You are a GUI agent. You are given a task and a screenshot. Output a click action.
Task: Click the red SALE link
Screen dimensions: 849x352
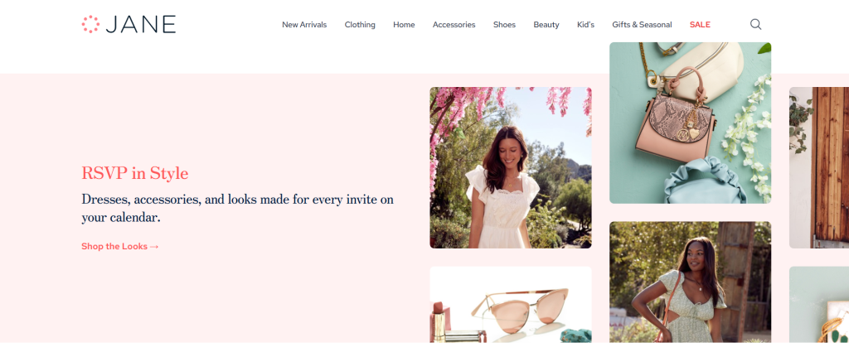[700, 25]
